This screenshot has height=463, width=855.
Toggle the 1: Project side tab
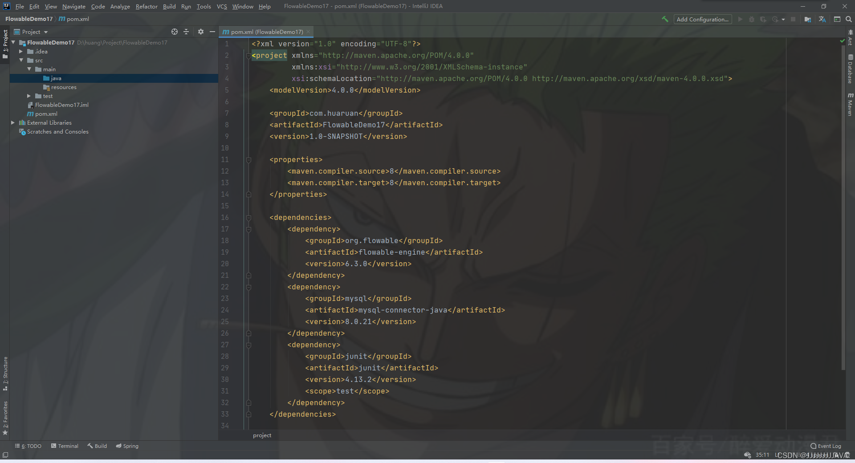5,45
